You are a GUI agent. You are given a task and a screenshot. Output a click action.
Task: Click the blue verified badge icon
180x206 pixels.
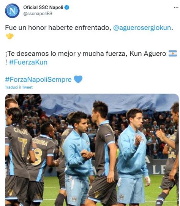tap(67, 8)
